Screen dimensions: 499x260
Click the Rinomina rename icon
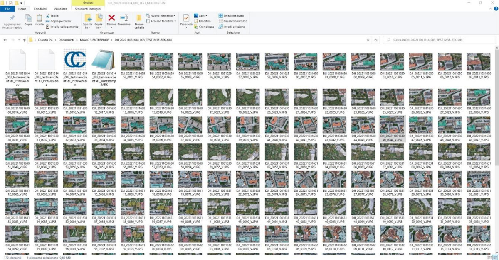coord(124,17)
